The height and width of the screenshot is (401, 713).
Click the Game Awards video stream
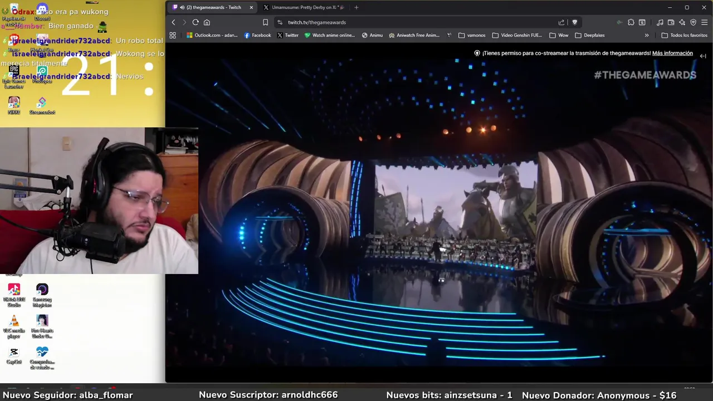(x=439, y=212)
